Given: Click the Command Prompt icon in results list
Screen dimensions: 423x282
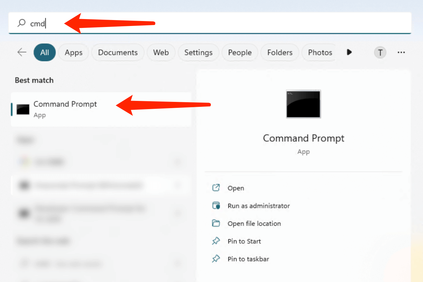Looking at the screenshot, I should [x=23, y=109].
